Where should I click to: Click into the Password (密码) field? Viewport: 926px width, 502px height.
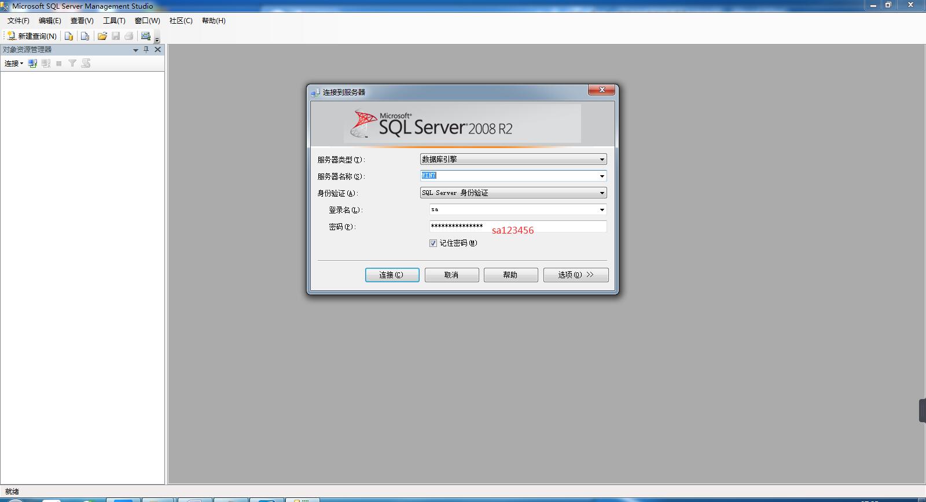point(518,226)
